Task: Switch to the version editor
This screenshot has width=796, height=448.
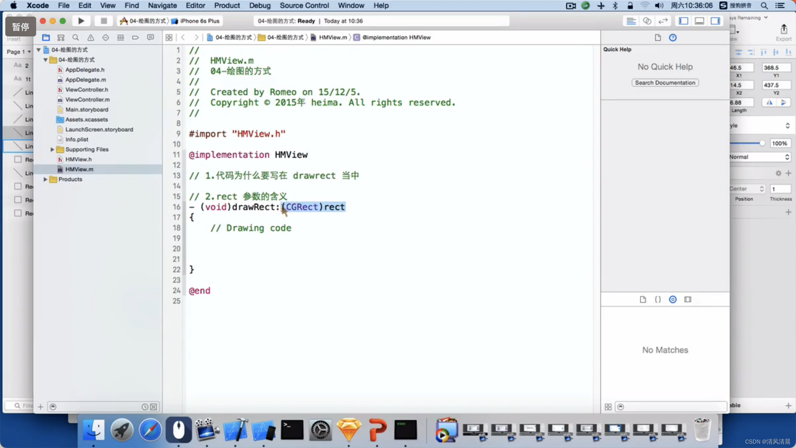Action: 663,21
